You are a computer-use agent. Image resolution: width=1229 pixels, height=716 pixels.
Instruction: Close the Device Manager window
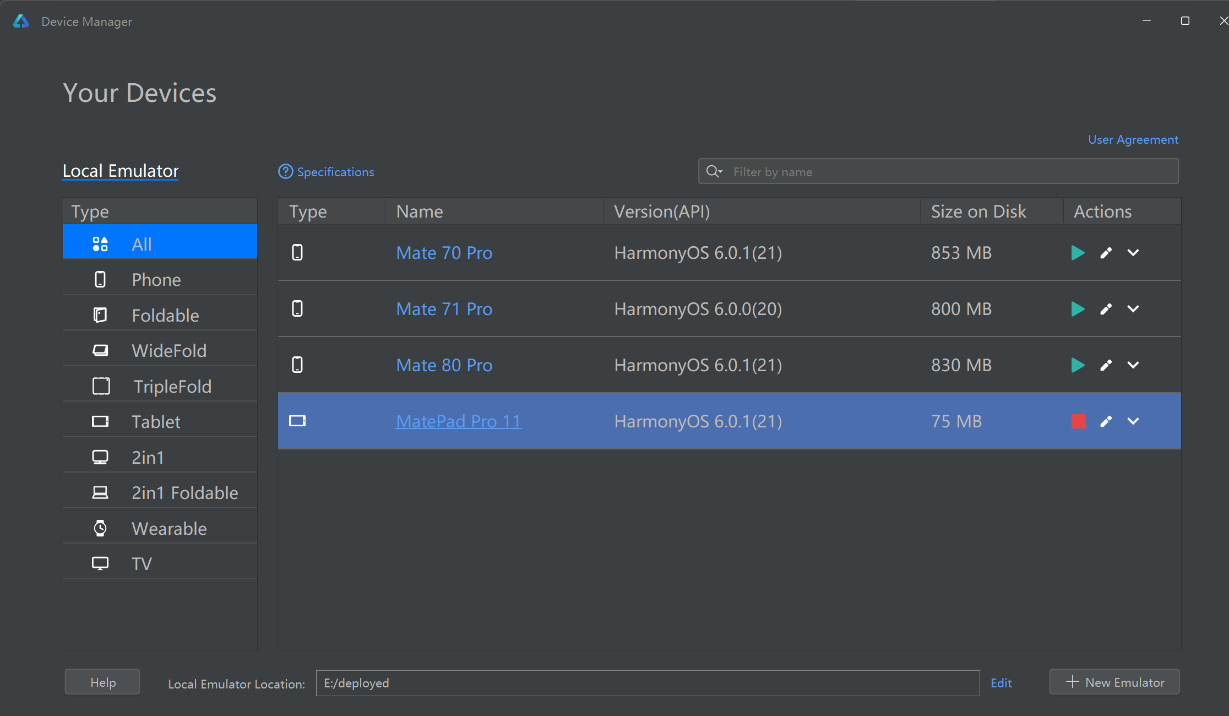(x=1223, y=21)
